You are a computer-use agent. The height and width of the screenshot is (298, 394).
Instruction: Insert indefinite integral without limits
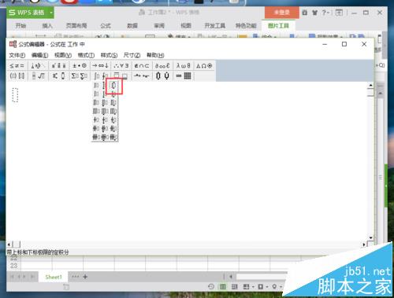(96, 85)
